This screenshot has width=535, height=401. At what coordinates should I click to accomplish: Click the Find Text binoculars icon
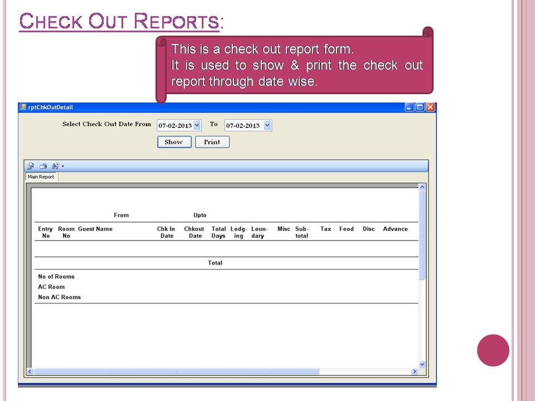(x=56, y=166)
